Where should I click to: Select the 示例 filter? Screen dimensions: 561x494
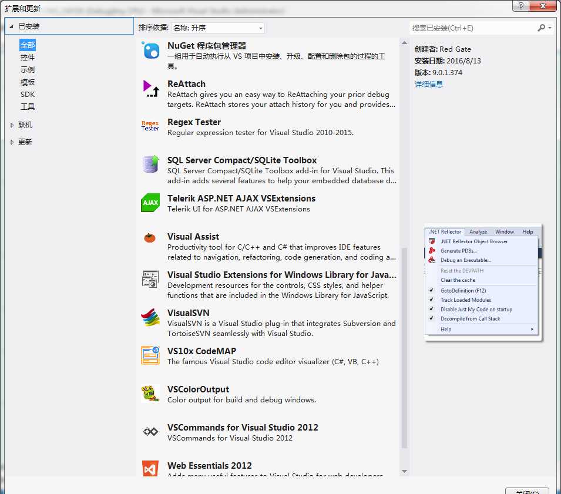(x=28, y=70)
